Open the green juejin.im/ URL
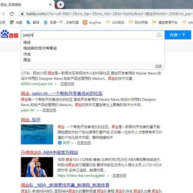 [28, 110]
